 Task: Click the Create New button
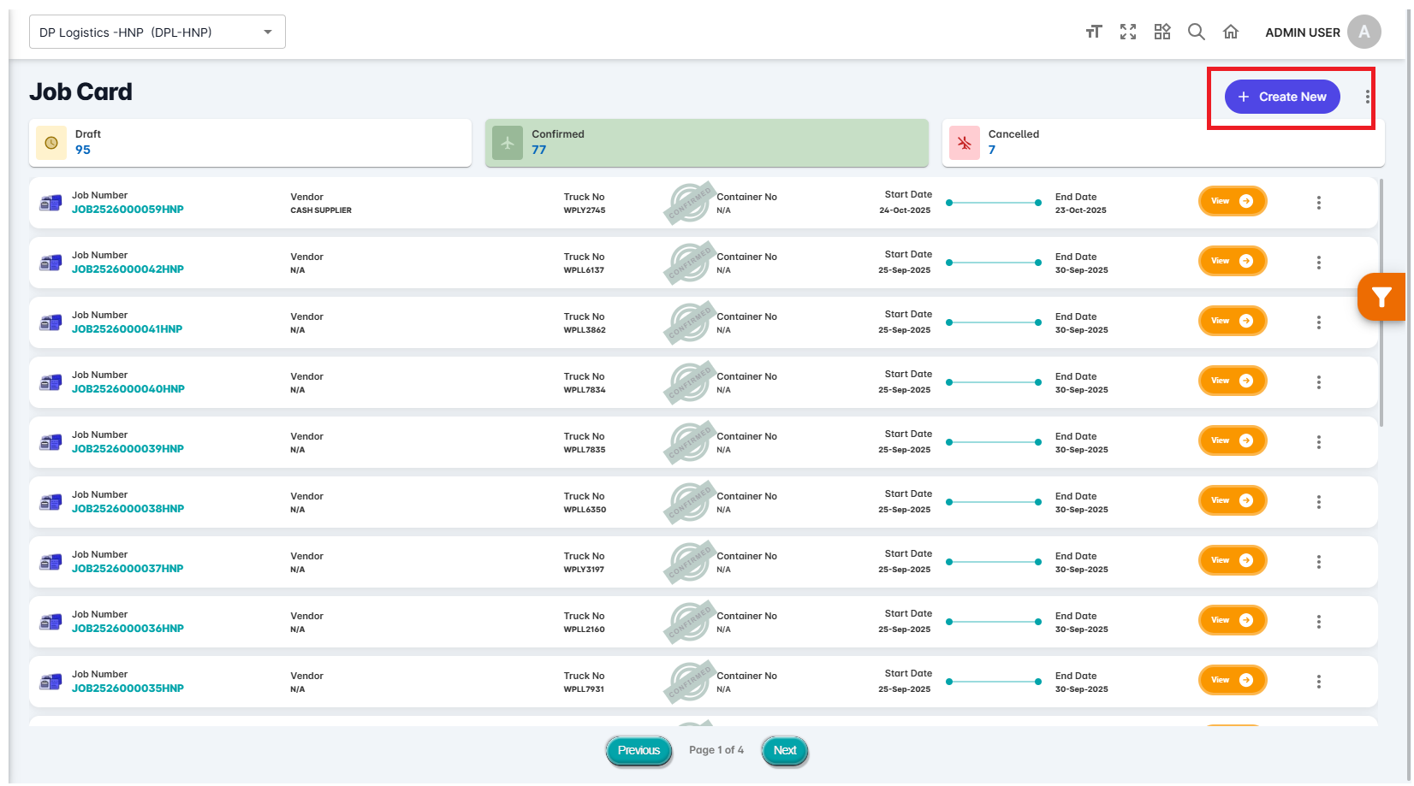point(1282,97)
